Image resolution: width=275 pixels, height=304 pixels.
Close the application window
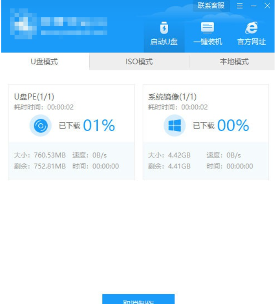[267, 6]
